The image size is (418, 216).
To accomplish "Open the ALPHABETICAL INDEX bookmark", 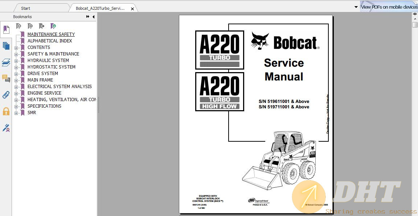I will [x=50, y=41].
